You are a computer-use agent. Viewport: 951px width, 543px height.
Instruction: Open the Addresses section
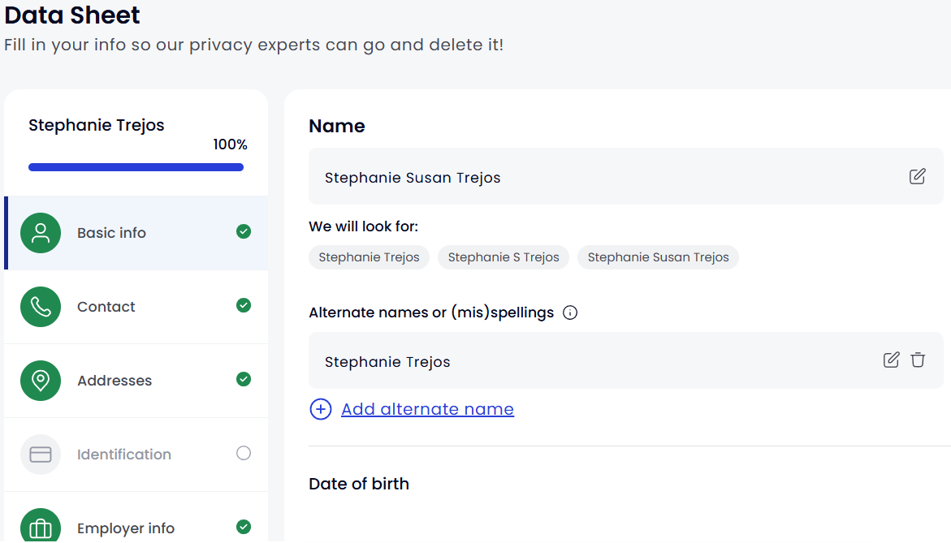pos(115,381)
